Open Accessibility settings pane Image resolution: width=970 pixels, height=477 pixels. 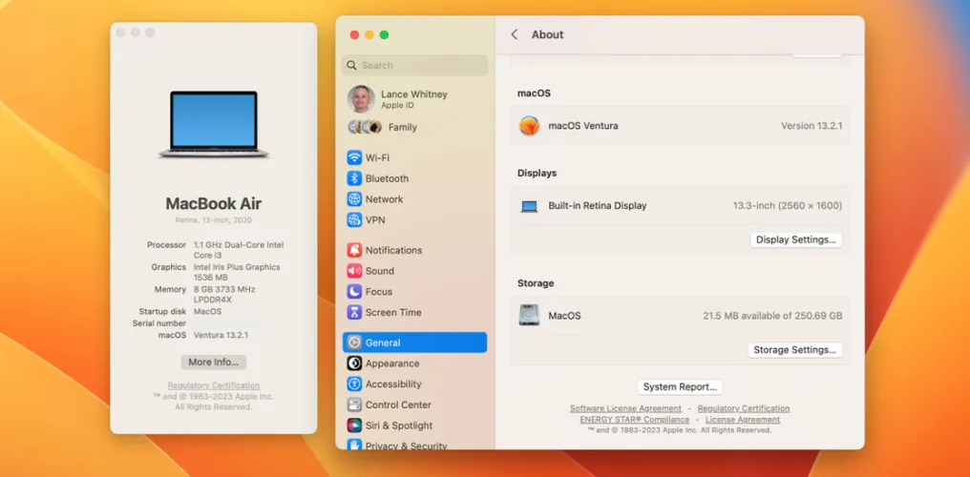click(392, 384)
